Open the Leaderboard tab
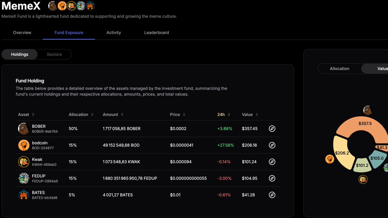This screenshot has height=218, width=388. pyautogui.click(x=156, y=33)
